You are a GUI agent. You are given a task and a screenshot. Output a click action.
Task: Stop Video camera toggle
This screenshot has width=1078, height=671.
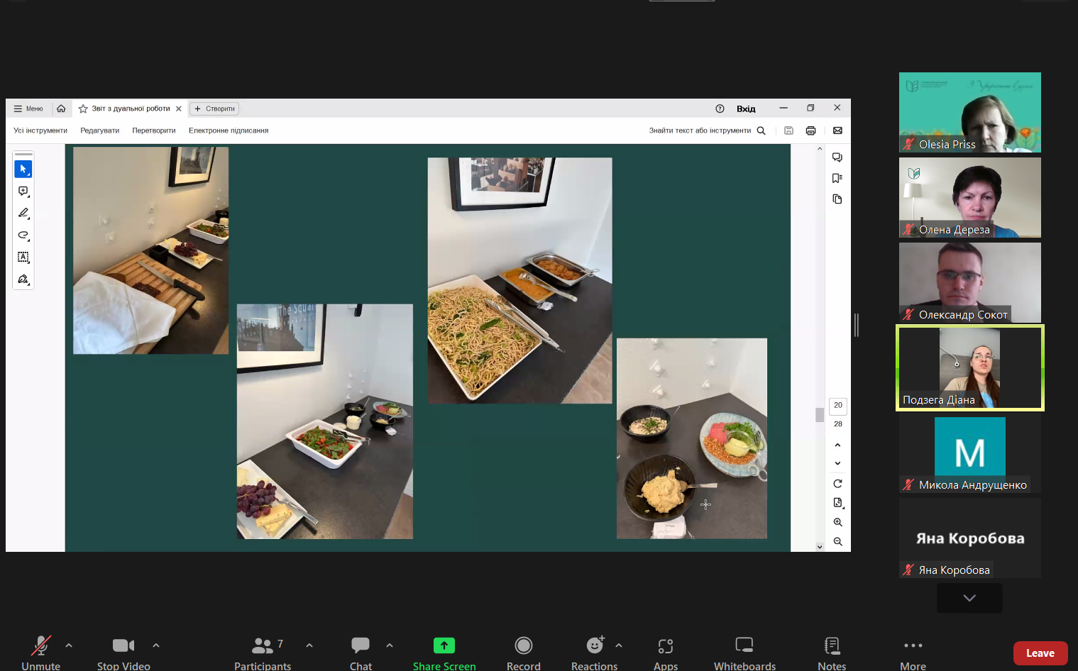coord(123,645)
